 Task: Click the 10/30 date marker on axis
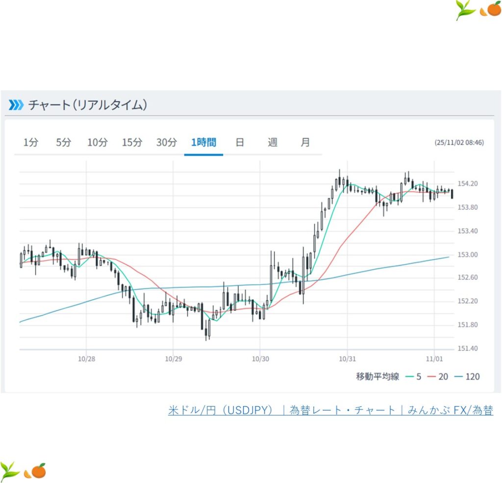coord(260,359)
